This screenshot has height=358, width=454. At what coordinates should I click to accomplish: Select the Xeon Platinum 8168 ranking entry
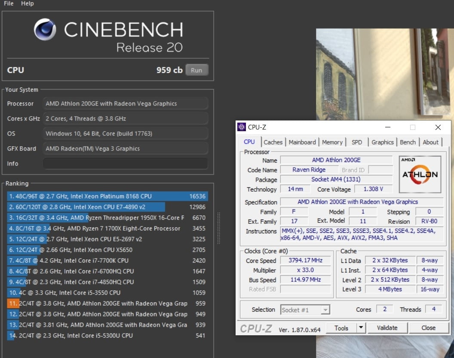click(x=107, y=196)
